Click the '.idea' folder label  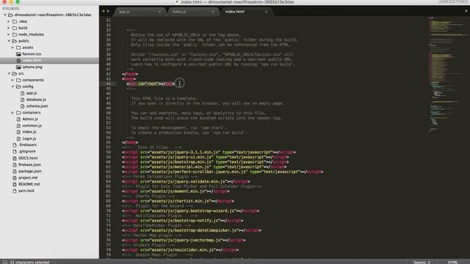coord(23,21)
